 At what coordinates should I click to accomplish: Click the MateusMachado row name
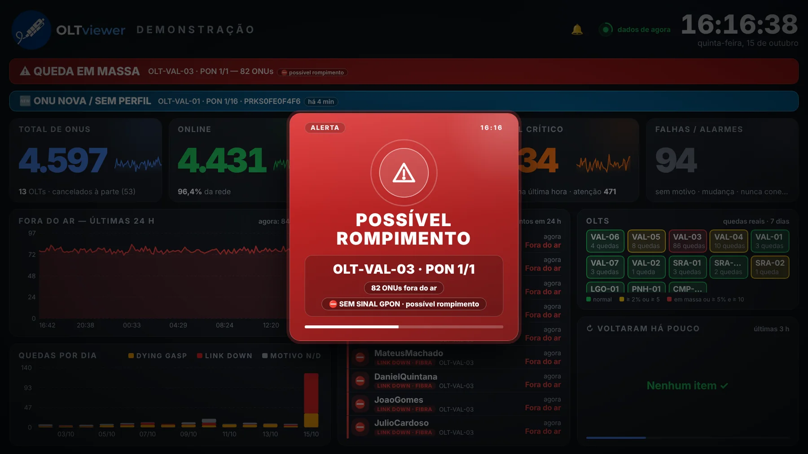pyautogui.click(x=408, y=353)
